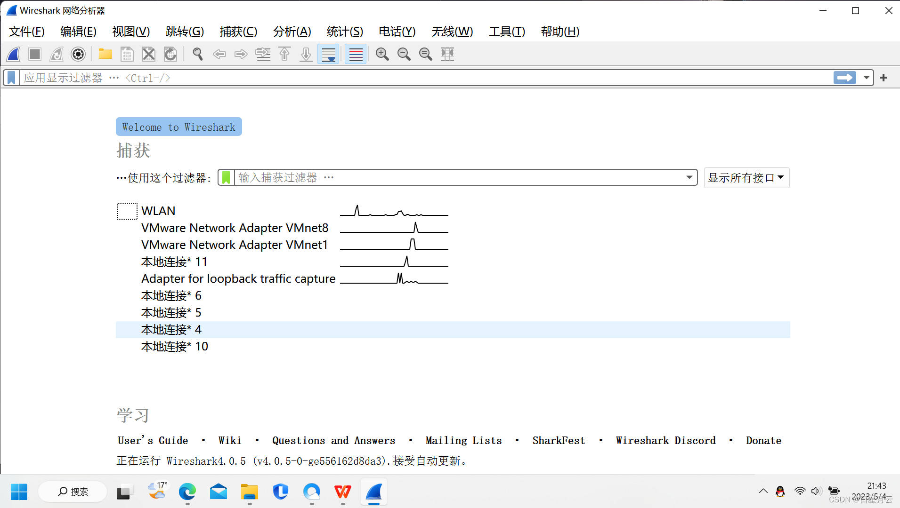Open the 捕获(C) menu

[x=238, y=32]
